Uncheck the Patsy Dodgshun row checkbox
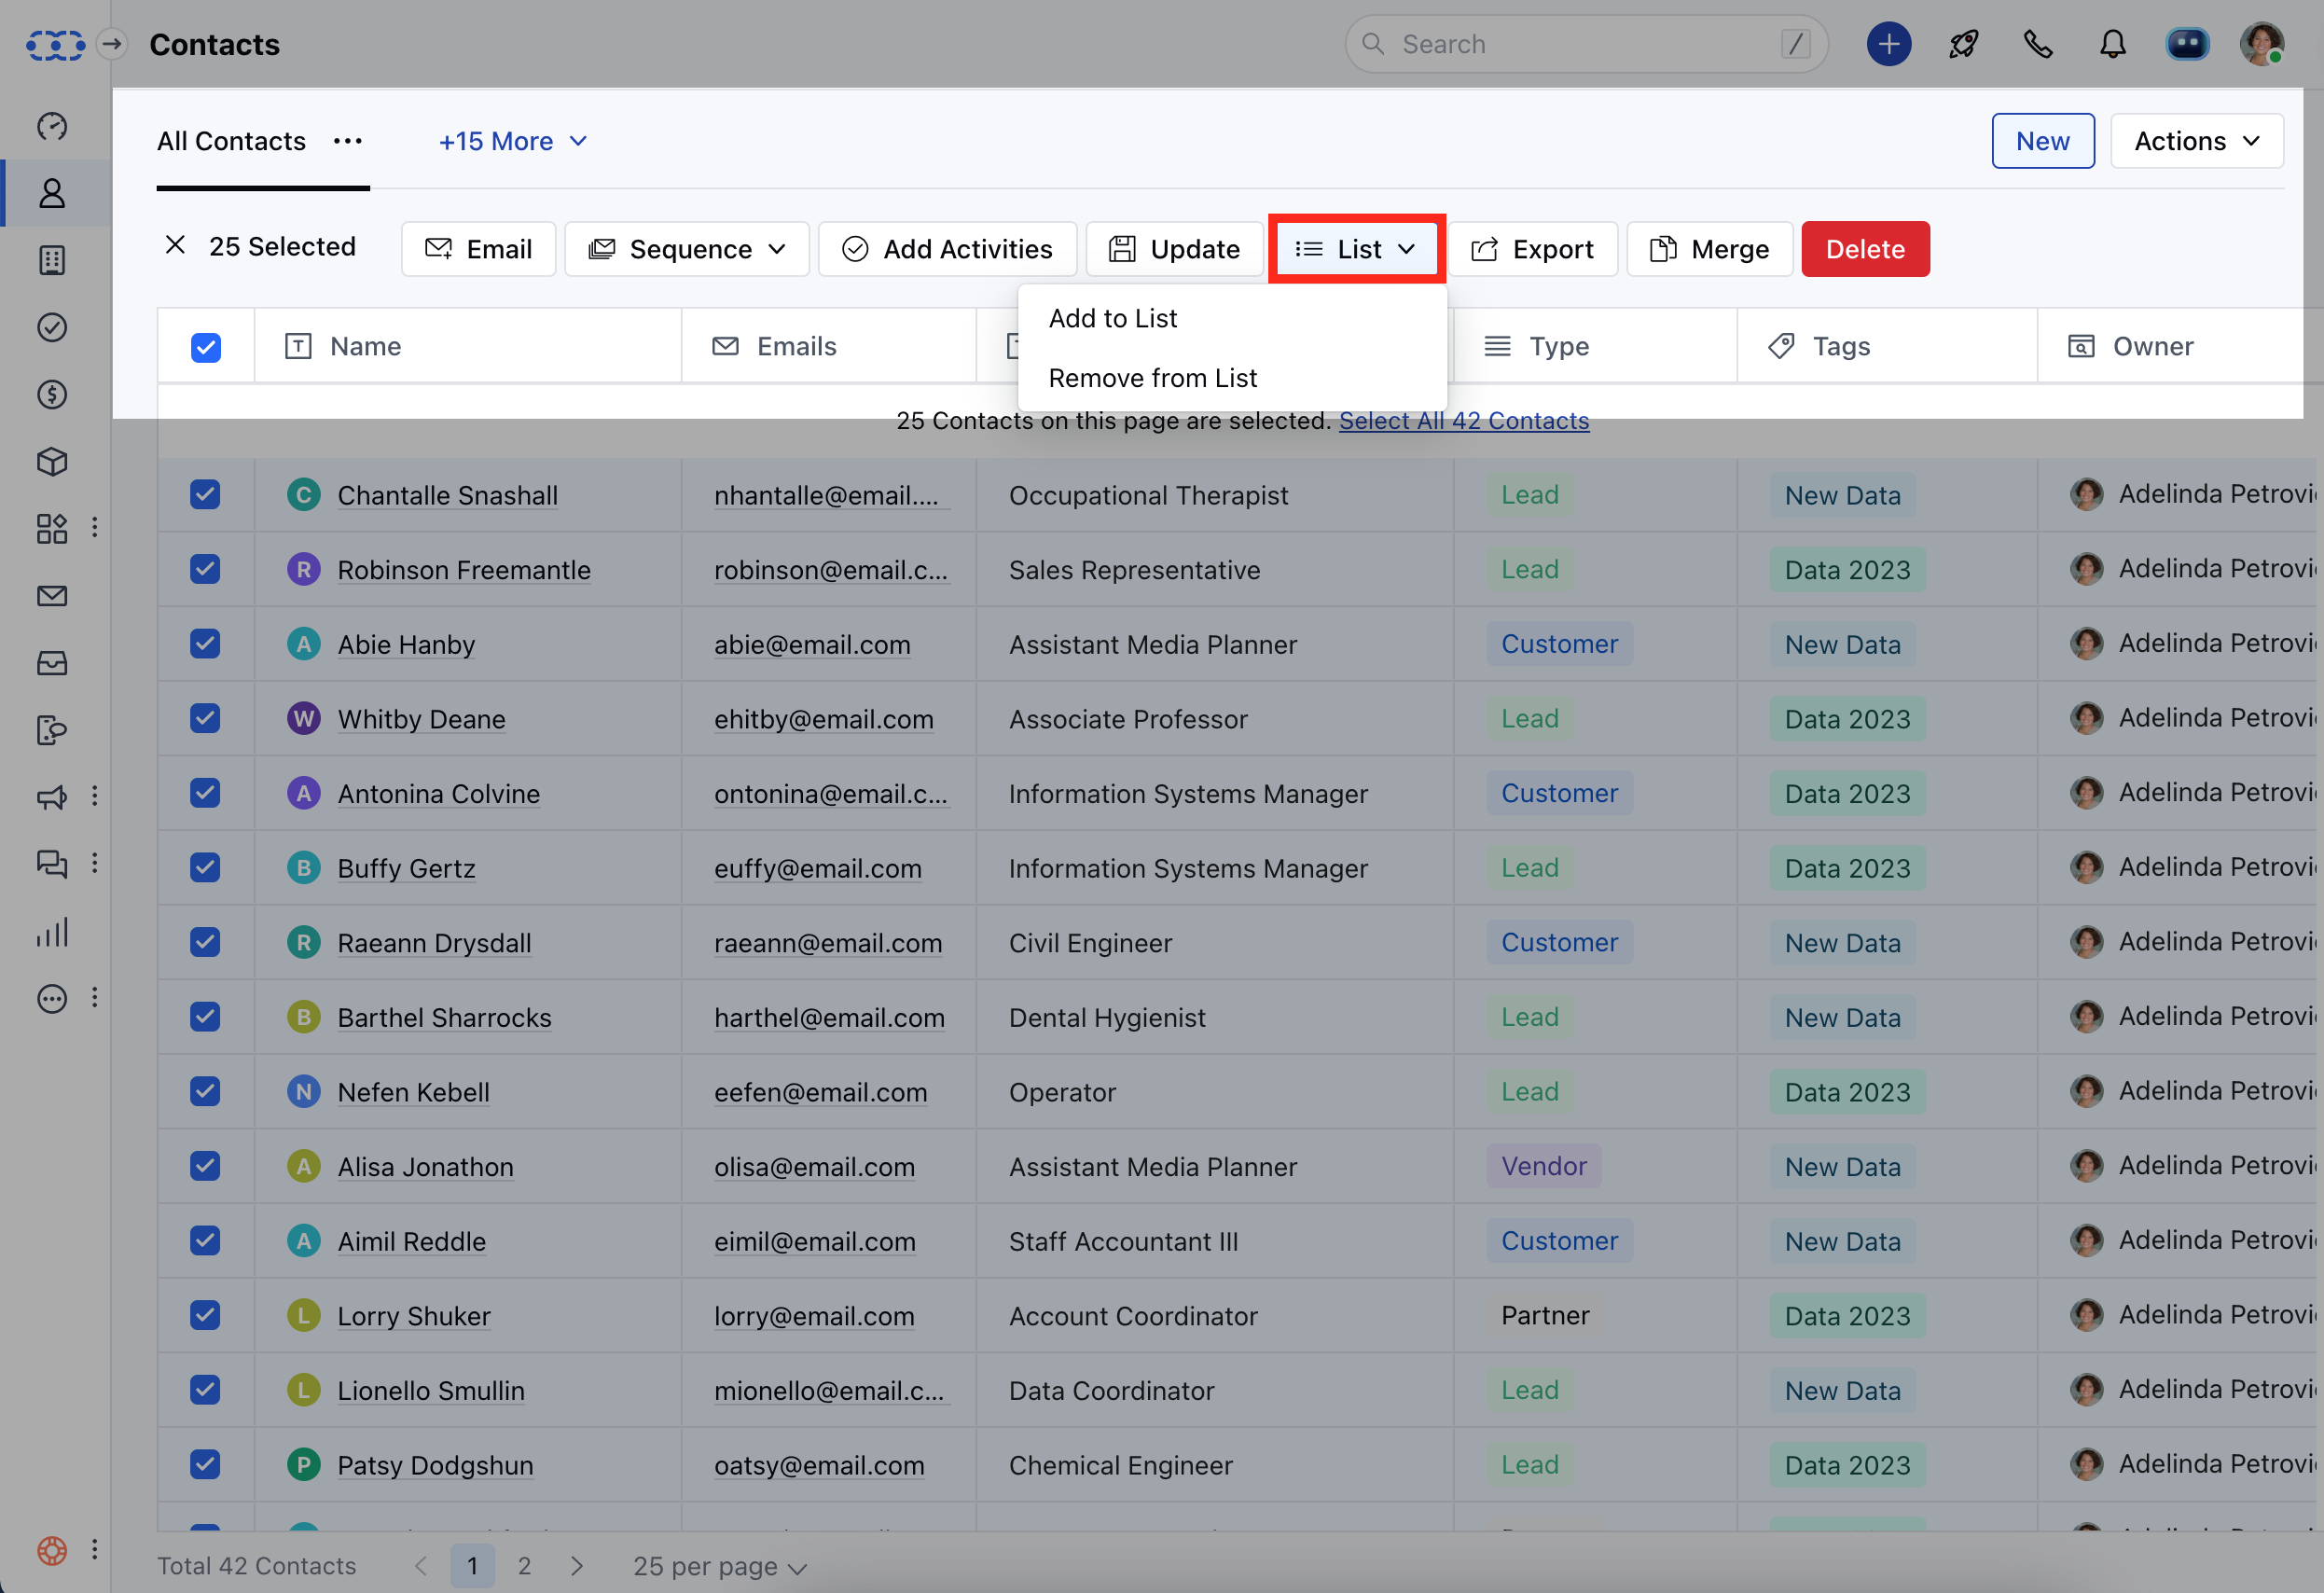 [205, 1464]
